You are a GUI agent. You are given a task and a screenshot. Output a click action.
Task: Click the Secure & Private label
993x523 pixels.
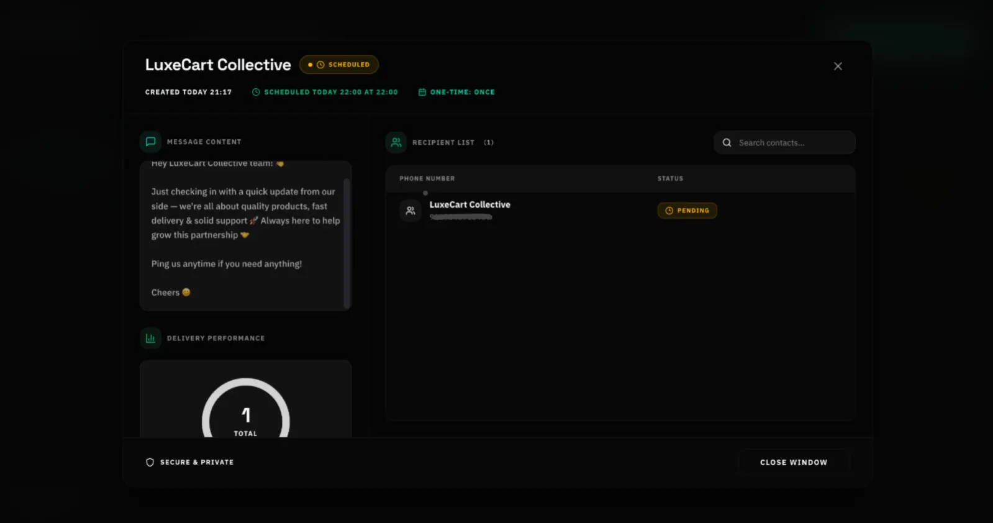pos(197,462)
